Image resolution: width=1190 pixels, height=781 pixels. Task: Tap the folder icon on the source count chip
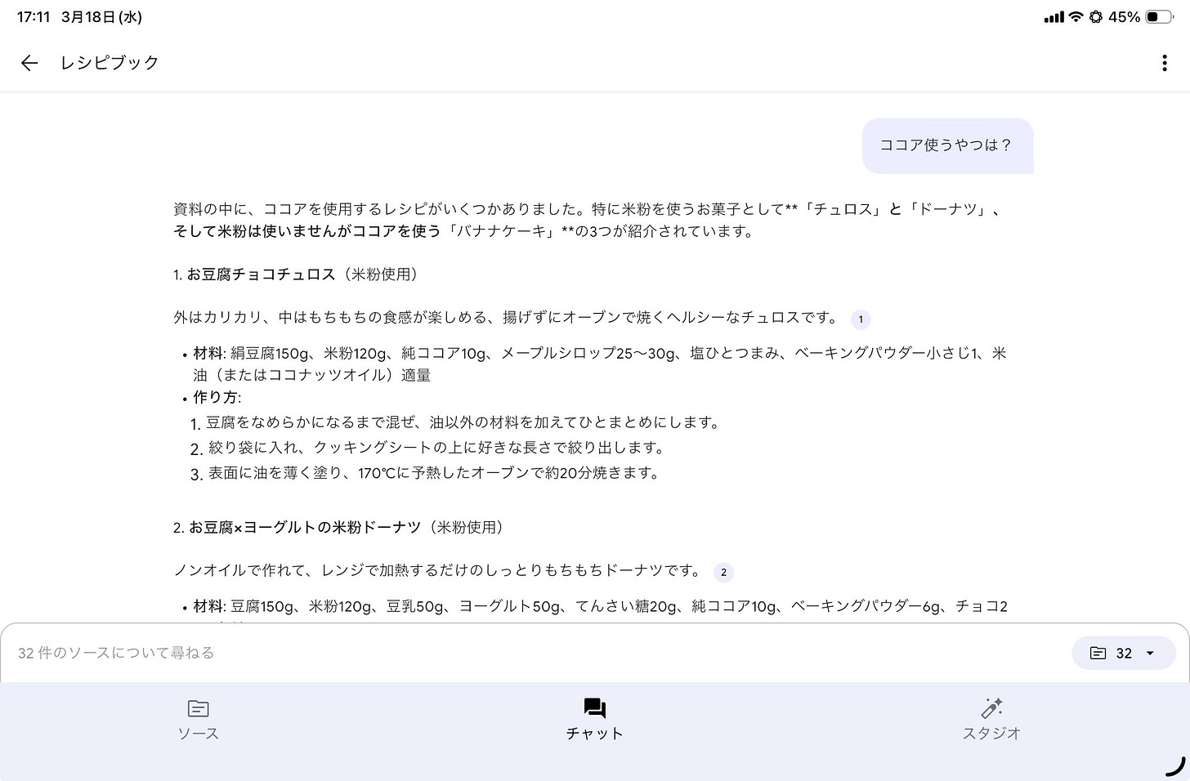[x=1099, y=653]
